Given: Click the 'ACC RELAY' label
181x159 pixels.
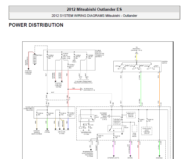Looking at the screenshot, I should pyautogui.click(x=97, y=117).
